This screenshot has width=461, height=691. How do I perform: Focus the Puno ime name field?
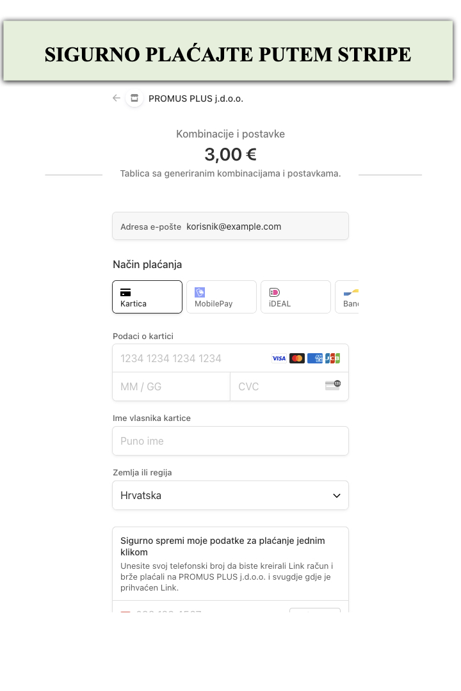tap(230, 441)
